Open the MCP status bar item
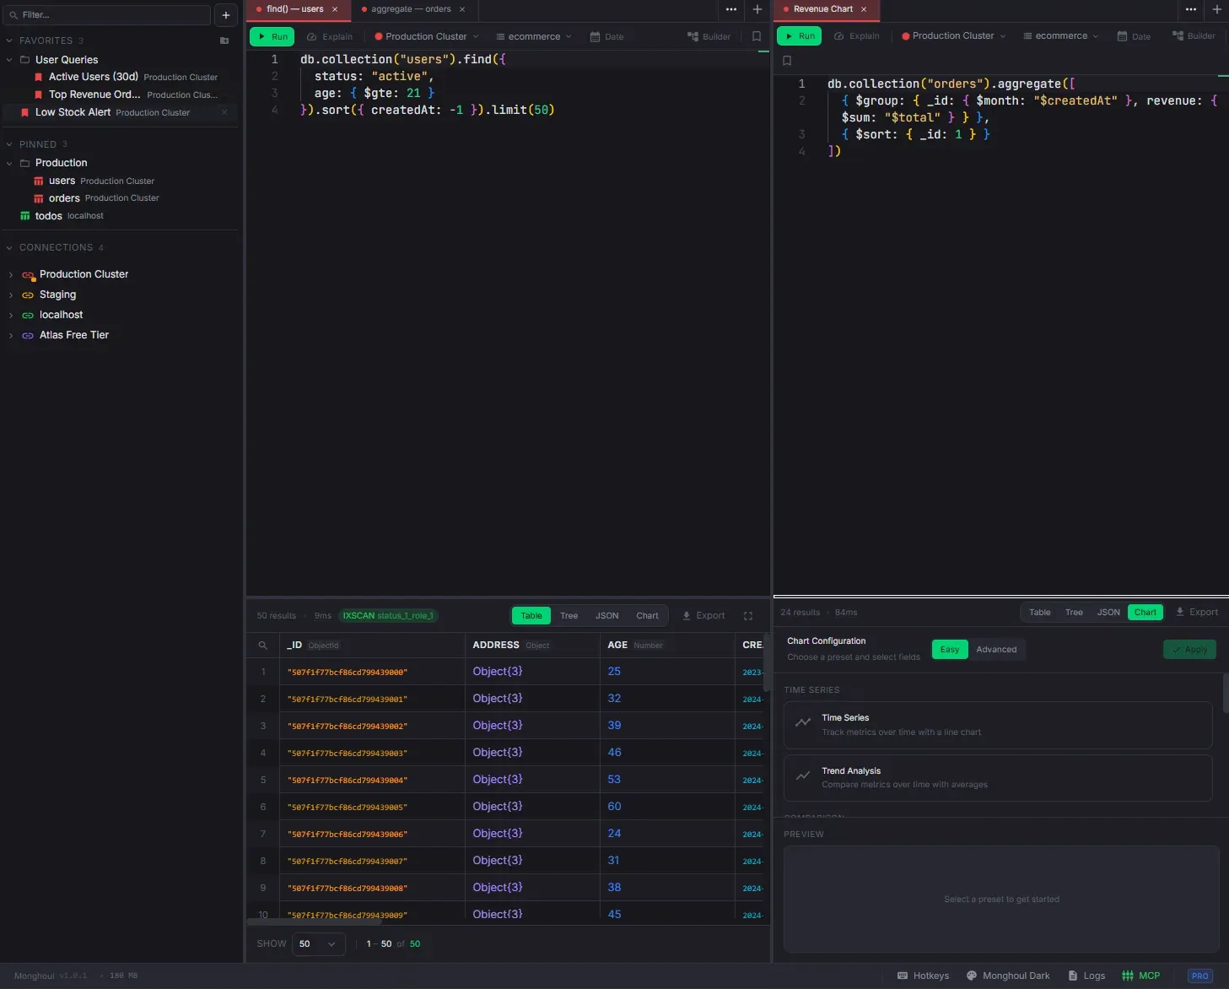The width and height of the screenshot is (1229, 989). [1140, 975]
